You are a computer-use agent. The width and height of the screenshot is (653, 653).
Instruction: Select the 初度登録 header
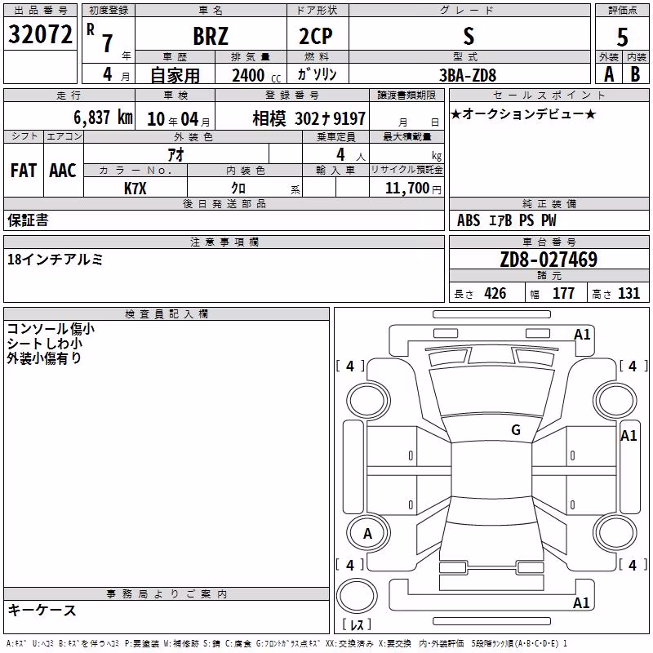(x=109, y=11)
